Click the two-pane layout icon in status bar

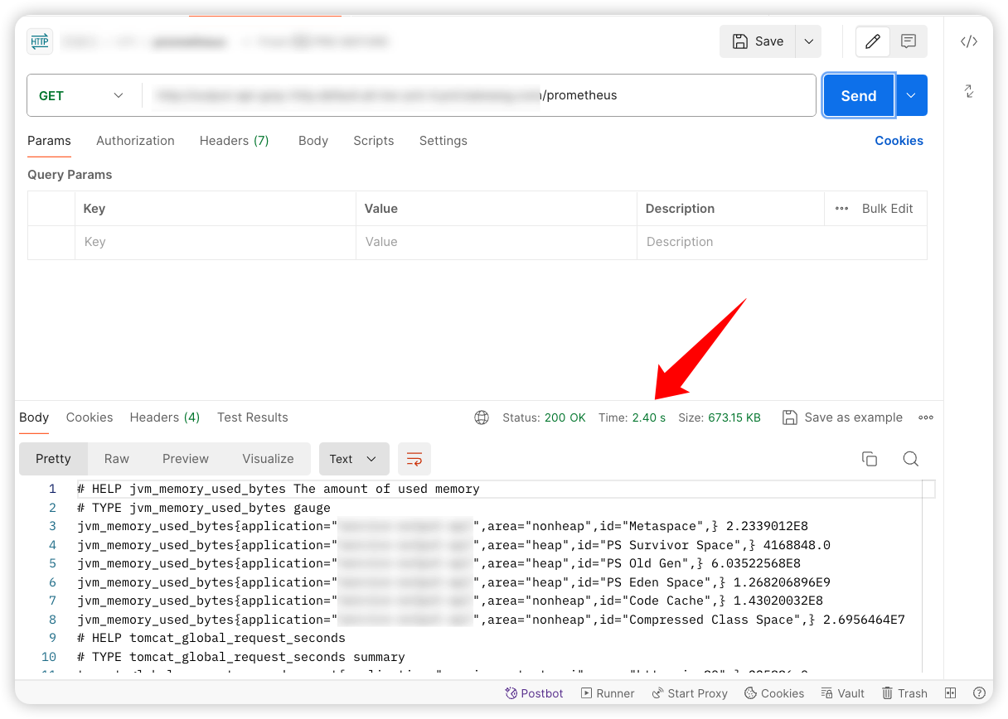(951, 693)
